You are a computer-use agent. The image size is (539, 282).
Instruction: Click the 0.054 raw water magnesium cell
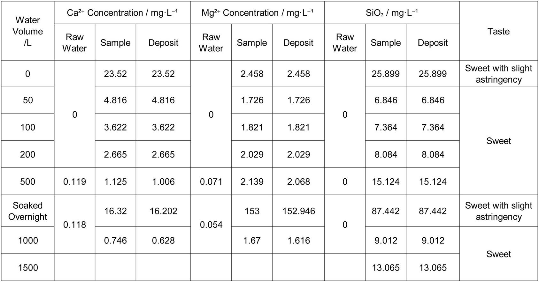(211, 225)
